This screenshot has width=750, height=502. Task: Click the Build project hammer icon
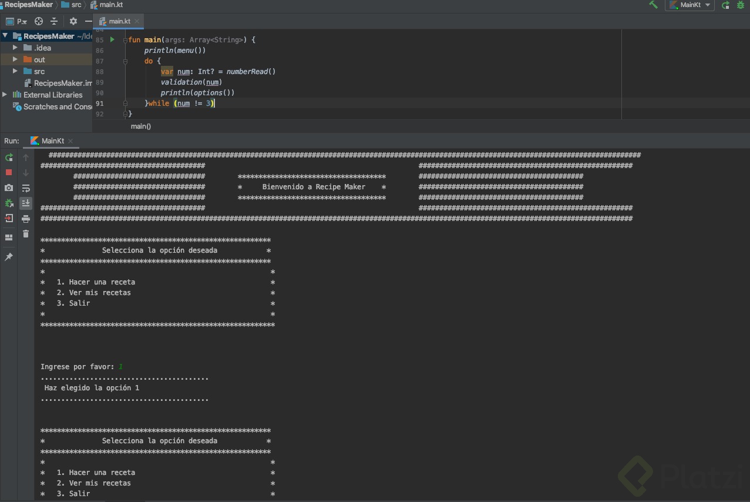[653, 5]
